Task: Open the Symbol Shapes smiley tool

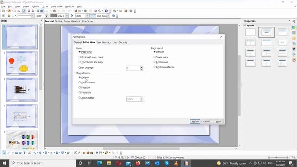Action: coord(46,153)
